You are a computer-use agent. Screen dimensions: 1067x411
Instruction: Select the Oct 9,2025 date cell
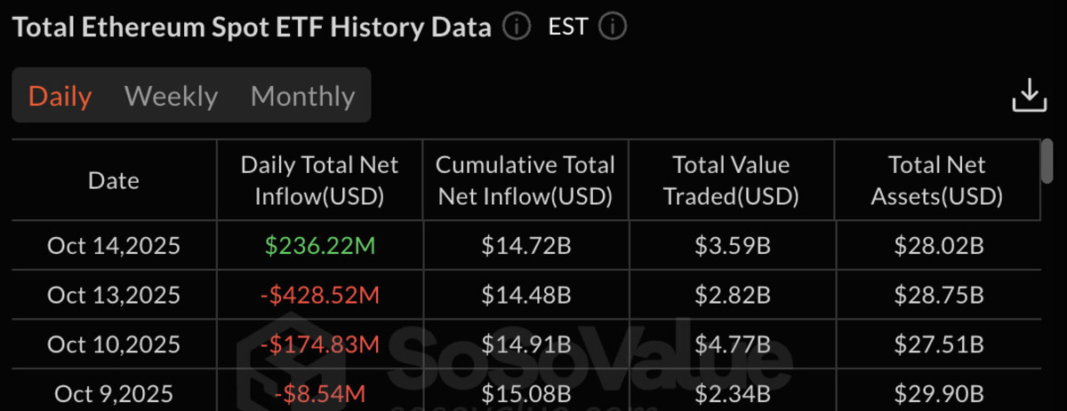pyautogui.click(x=114, y=392)
